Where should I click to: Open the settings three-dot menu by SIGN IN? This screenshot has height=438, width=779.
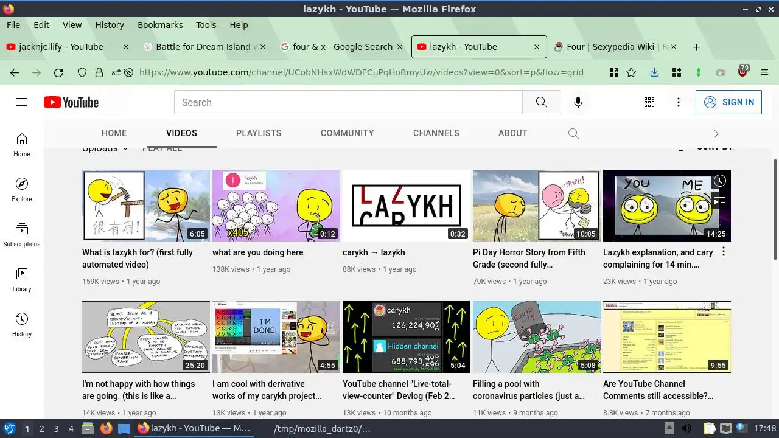click(679, 102)
